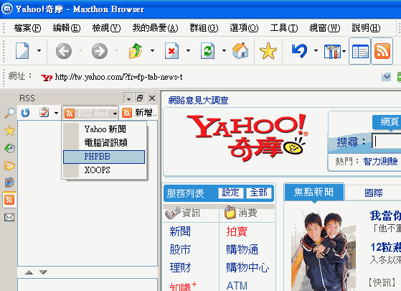This screenshot has height=291, width=401.
Task: Click the Yahoo search input field
Action: pyautogui.click(x=387, y=141)
